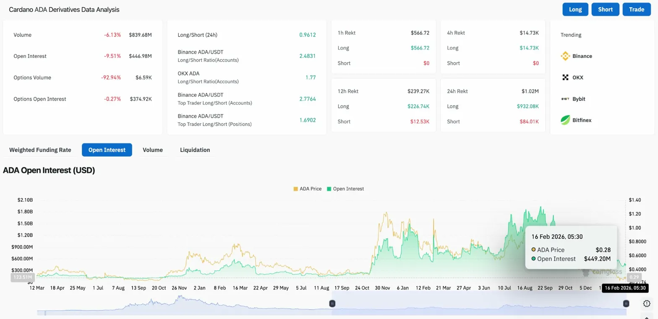Screen dimensions: 658x319
Task: Open the Bybit logo in Trending
Action: (x=565, y=99)
